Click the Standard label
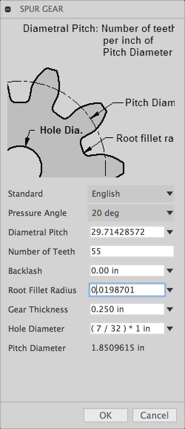The height and width of the screenshot is (429, 185). (x=26, y=194)
